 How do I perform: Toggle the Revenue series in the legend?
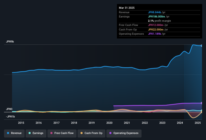[14, 133]
